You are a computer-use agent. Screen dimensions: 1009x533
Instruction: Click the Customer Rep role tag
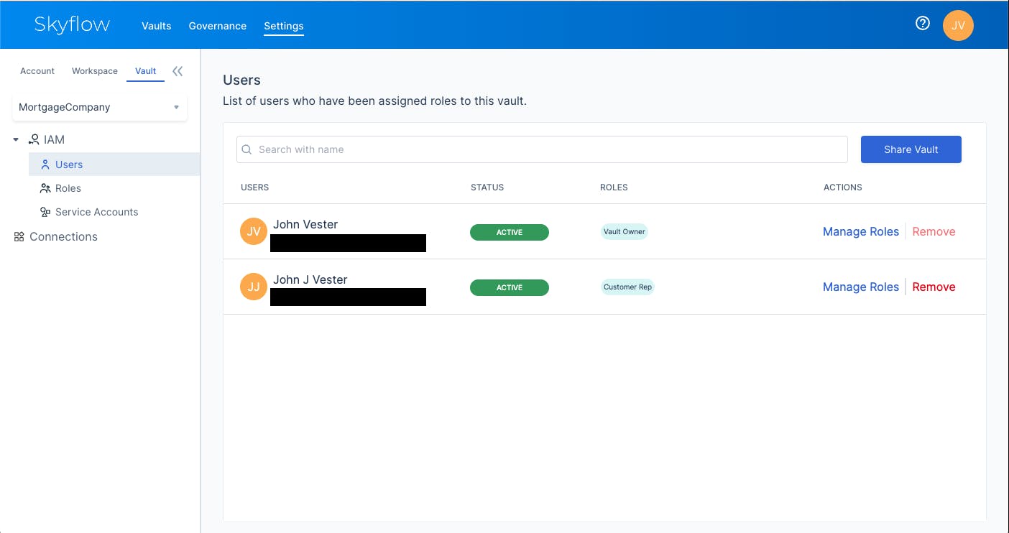[627, 287]
